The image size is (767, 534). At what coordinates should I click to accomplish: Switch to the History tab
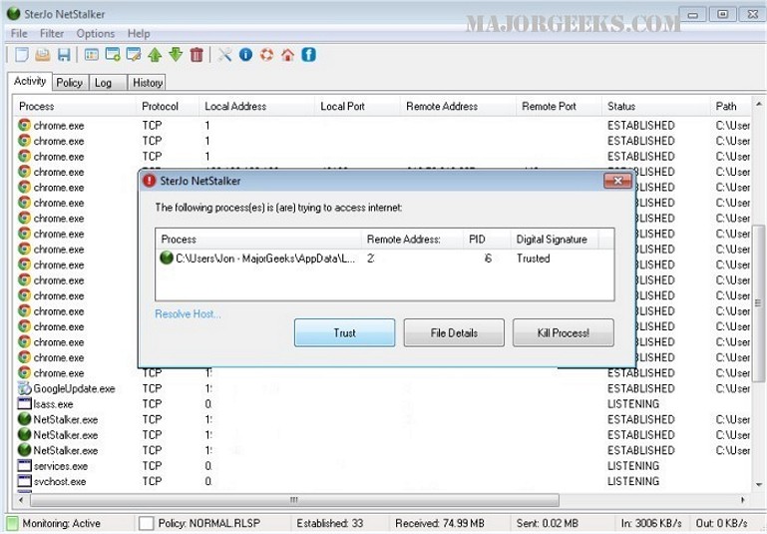coord(148,83)
